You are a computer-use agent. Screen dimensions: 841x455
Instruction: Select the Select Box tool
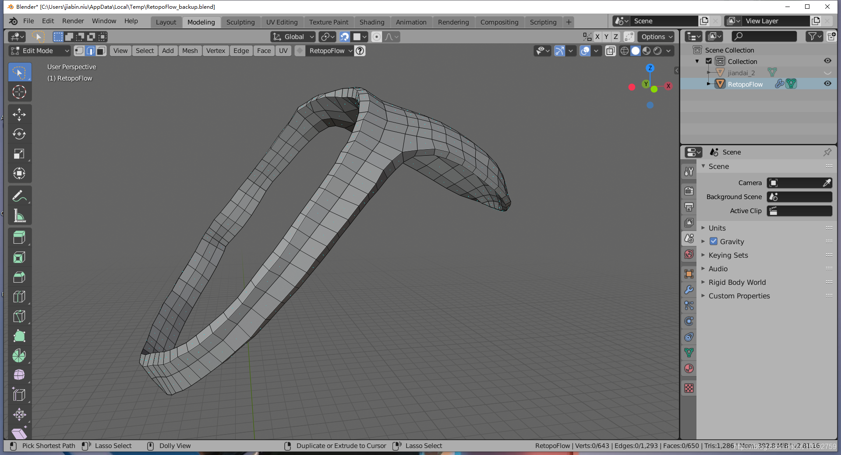click(x=19, y=72)
